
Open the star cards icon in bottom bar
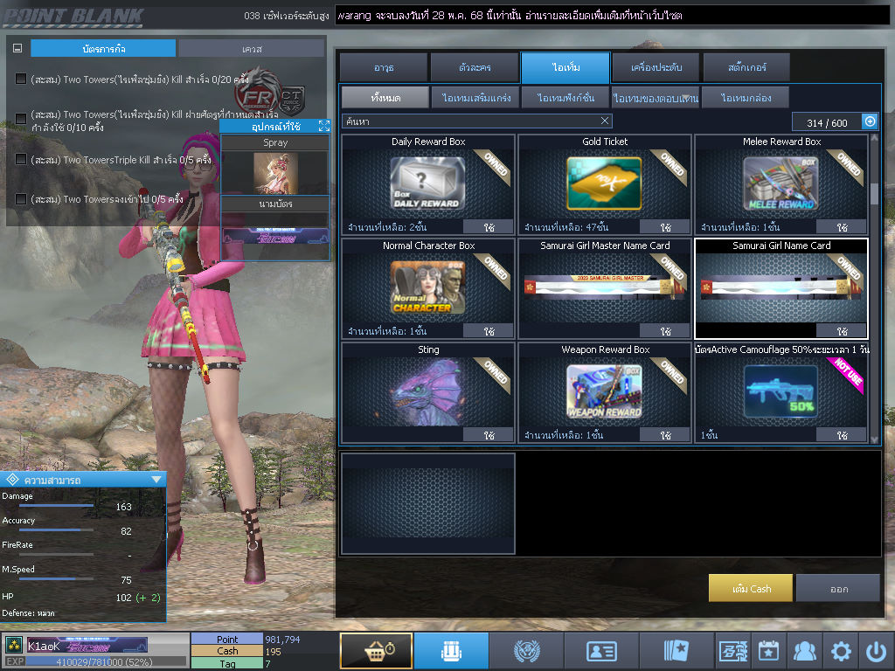tap(676, 650)
